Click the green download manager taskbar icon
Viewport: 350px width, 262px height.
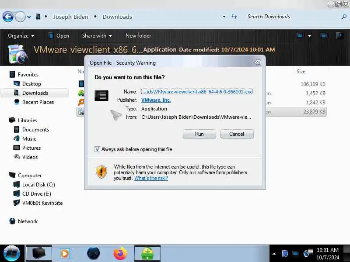147,253
